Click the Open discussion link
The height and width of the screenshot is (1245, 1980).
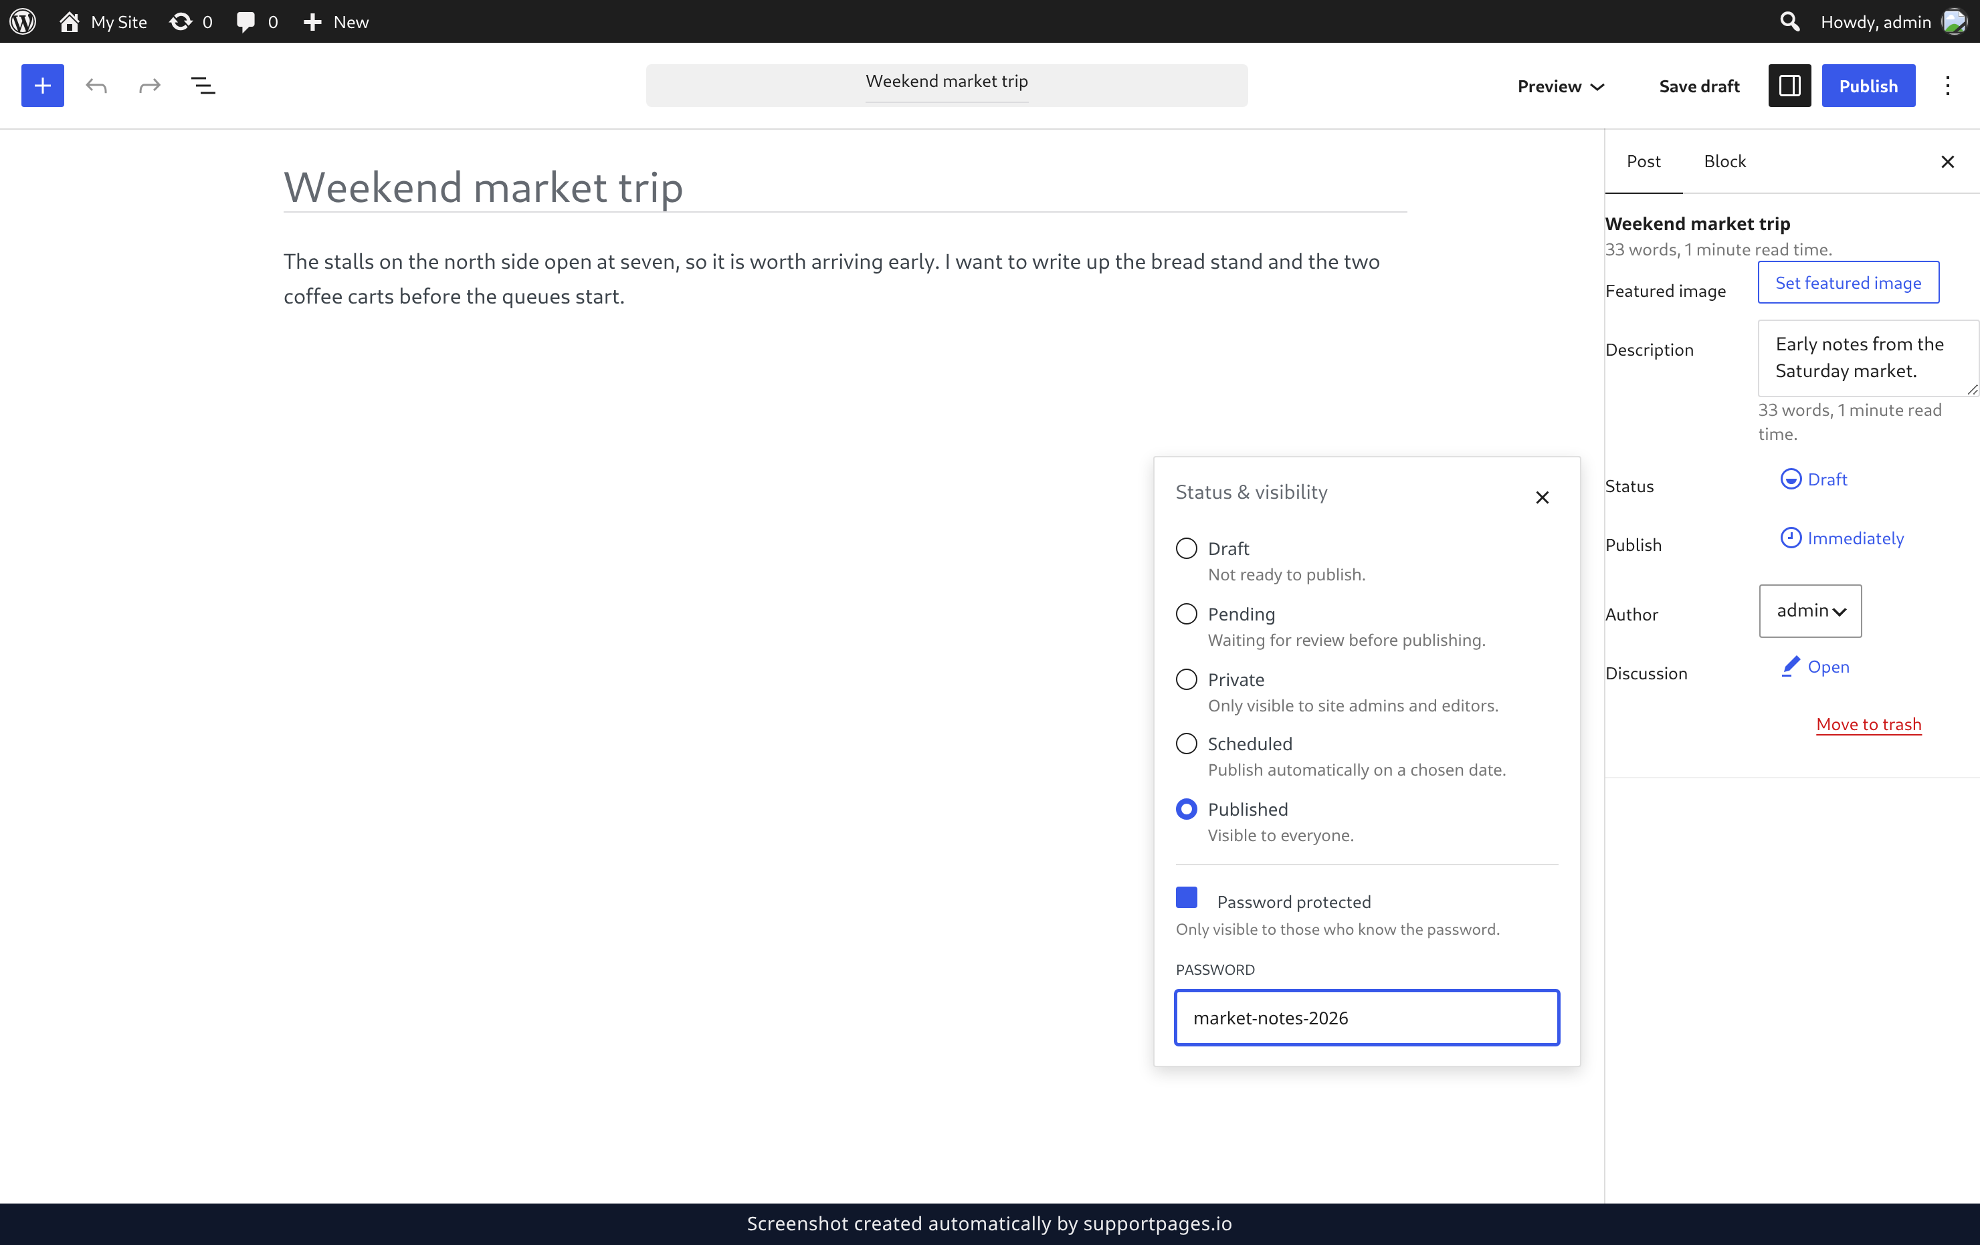(1815, 667)
